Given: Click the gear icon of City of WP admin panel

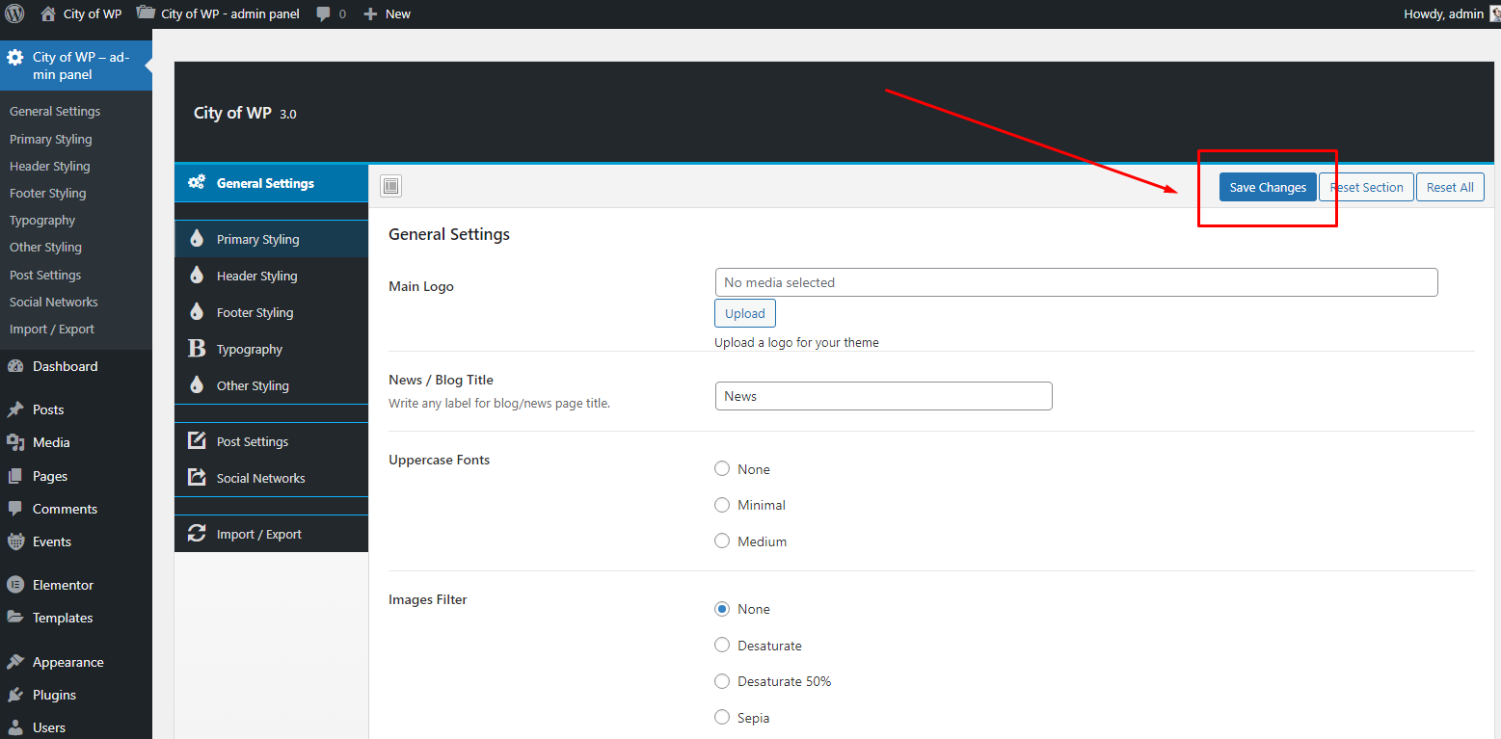Looking at the screenshot, I should click(x=14, y=58).
